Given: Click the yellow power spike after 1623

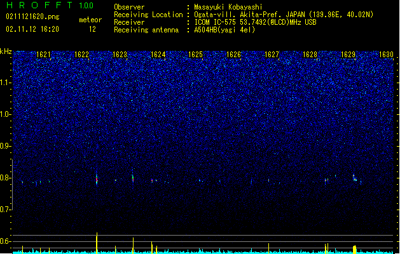Looking at the screenshot, I should coord(133,246).
